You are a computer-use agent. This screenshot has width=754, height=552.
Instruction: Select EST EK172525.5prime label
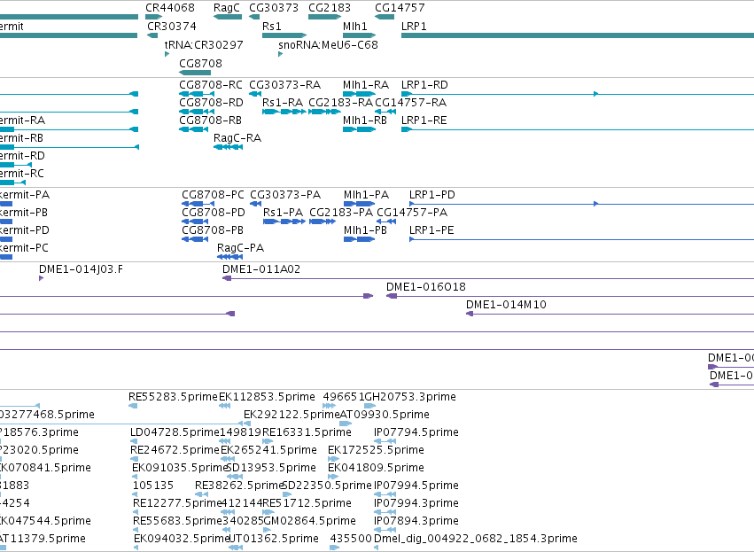tap(376, 450)
